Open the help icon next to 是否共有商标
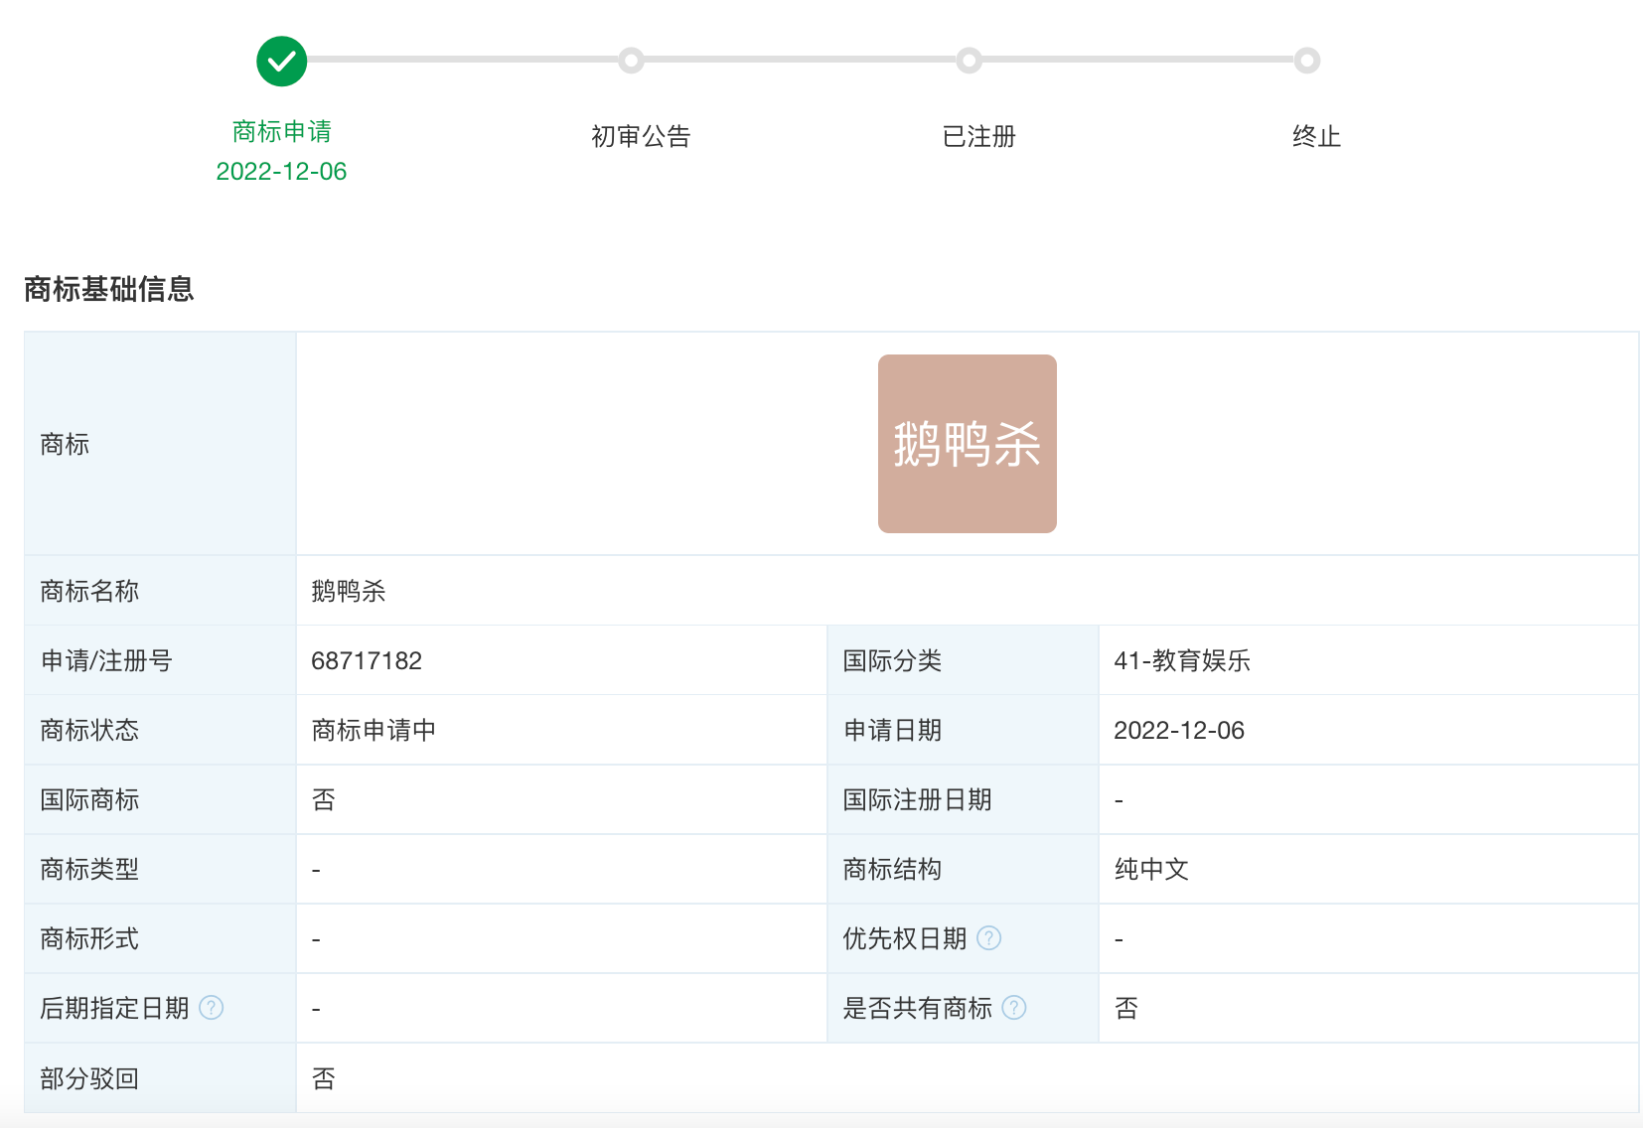Viewport: 1643px width, 1128px height. tap(1014, 1008)
